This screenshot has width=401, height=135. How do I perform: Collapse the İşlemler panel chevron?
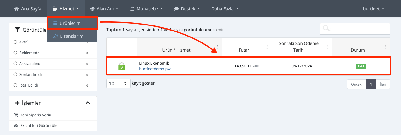88,103
